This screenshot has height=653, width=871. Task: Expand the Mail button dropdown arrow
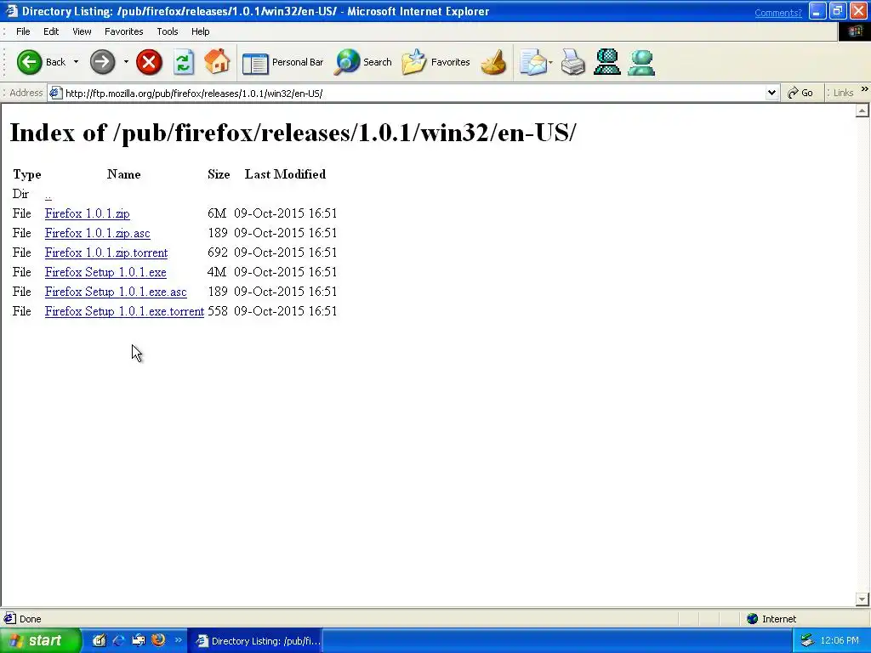550,62
